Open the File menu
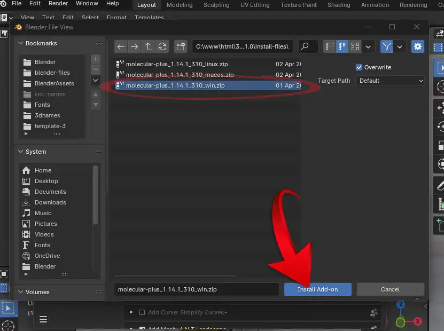 pos(17,3)
